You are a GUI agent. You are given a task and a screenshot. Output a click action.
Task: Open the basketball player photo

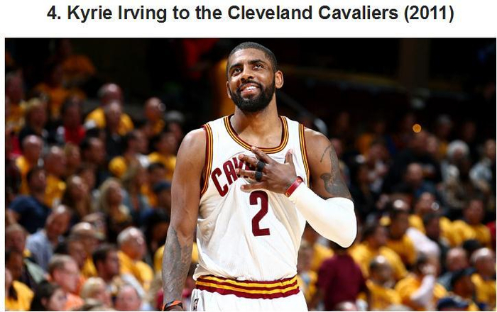[250, 174]
